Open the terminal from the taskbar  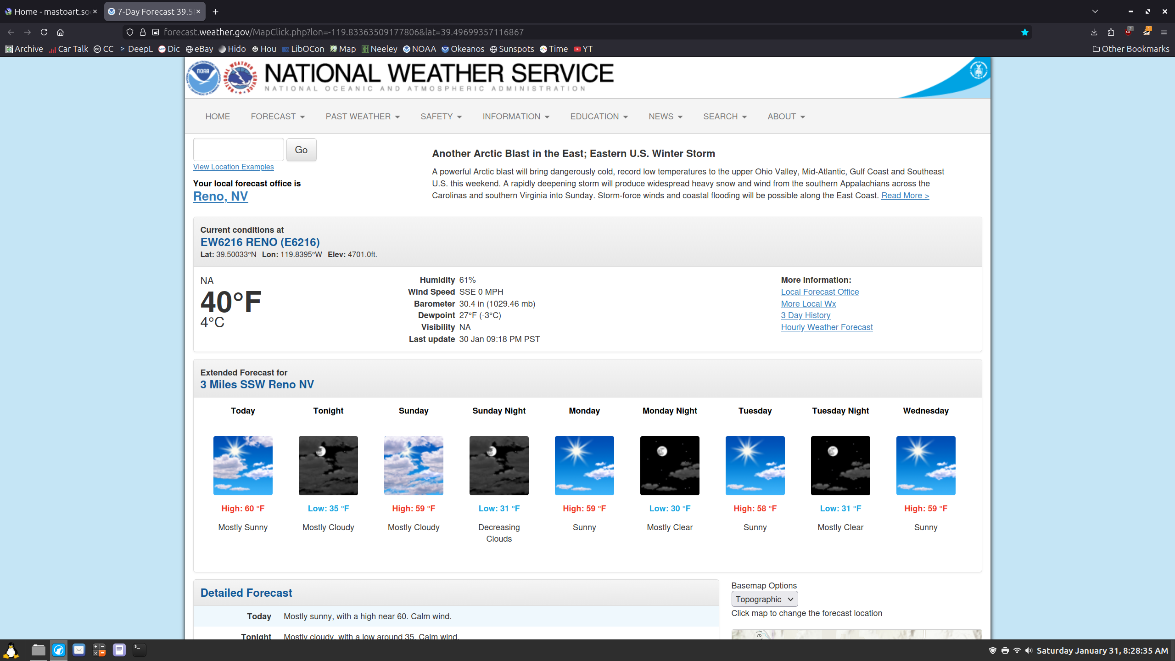tap(139, 650)
